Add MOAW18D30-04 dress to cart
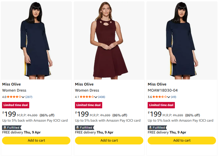 click(182, 140)
